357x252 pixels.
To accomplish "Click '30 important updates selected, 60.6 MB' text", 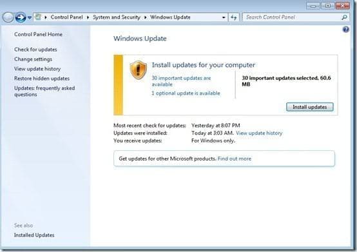I will [x=286, y=81].
